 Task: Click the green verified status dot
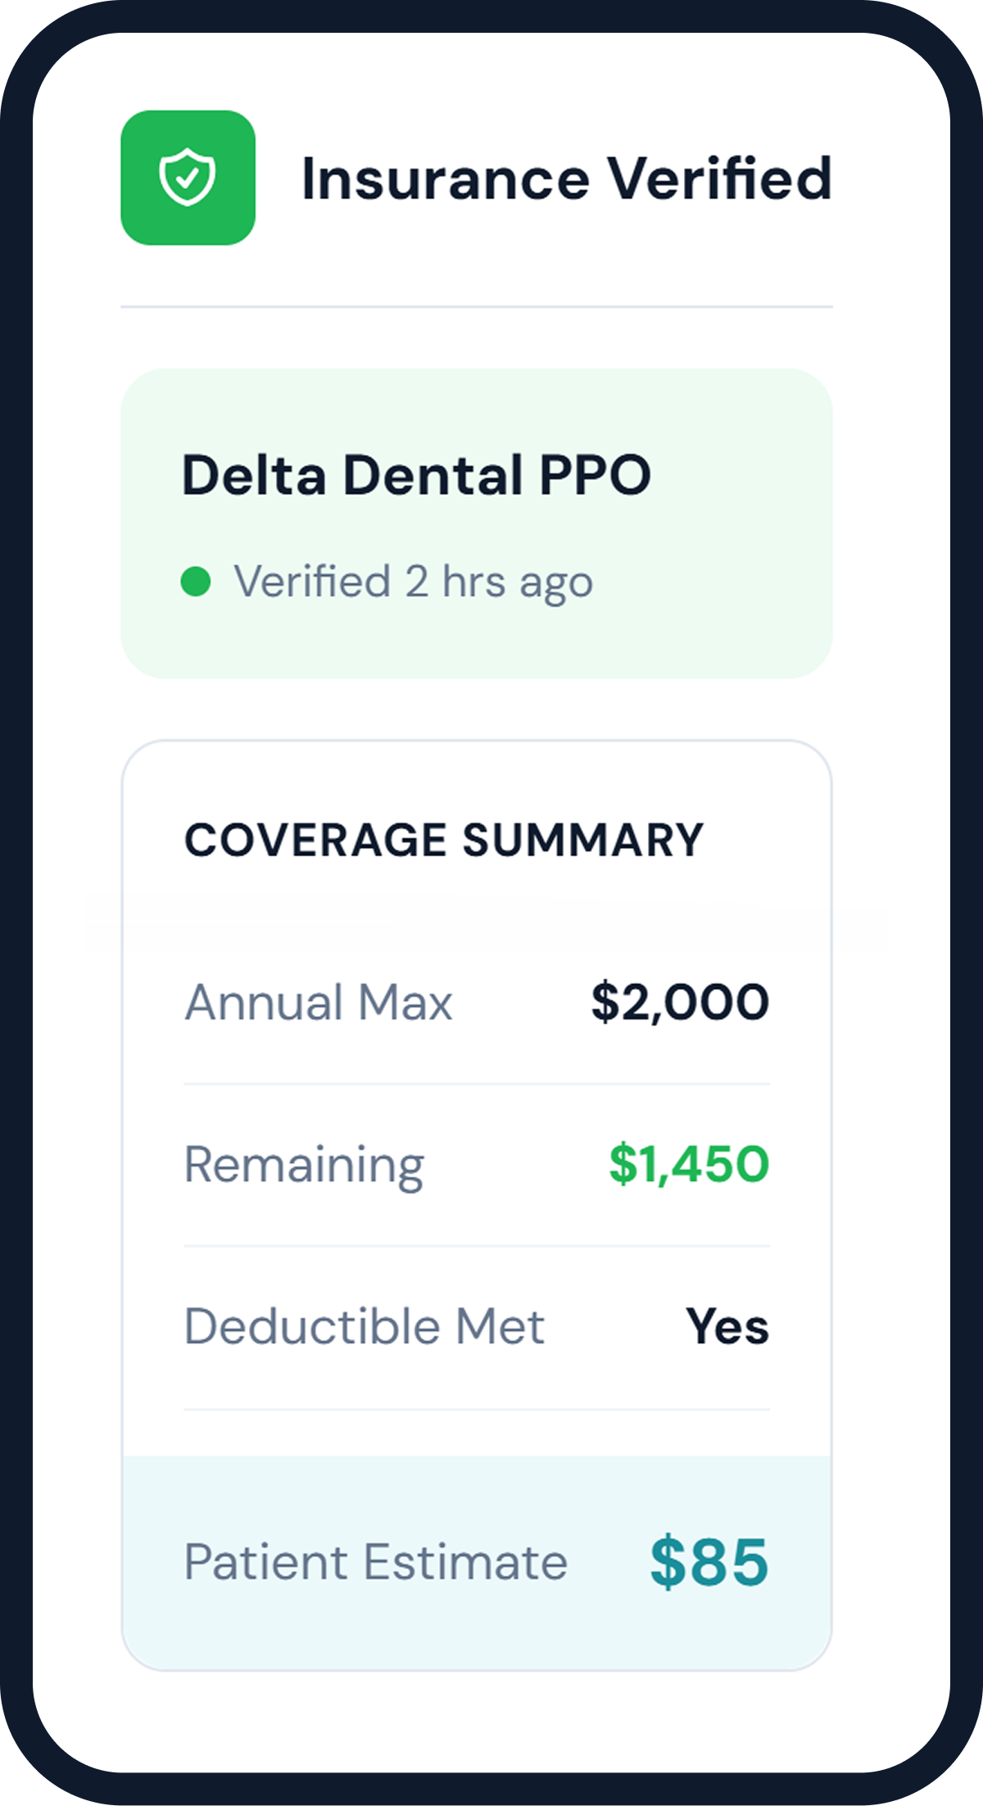click(x=196, y=582)
